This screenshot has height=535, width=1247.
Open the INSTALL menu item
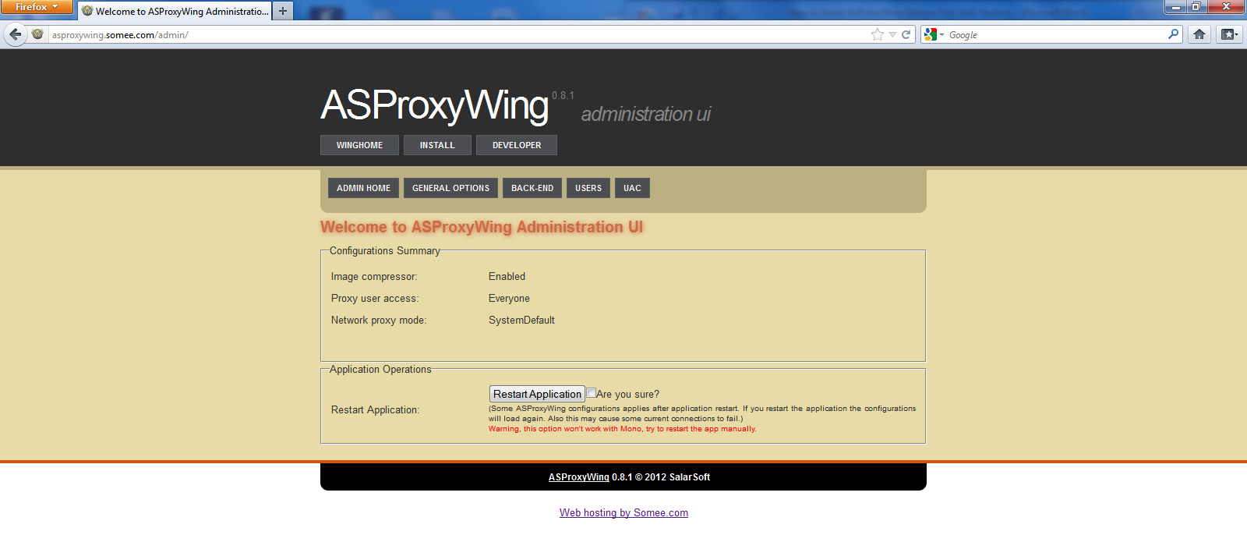coord(437,145)
